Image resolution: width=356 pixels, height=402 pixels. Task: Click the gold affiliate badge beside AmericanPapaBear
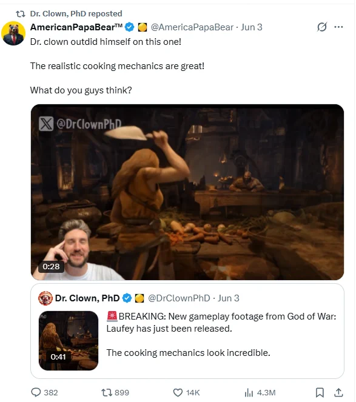tap(143, 27)
